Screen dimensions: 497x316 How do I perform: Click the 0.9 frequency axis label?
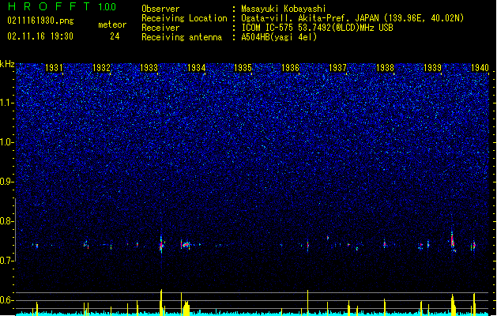(7, 182)
